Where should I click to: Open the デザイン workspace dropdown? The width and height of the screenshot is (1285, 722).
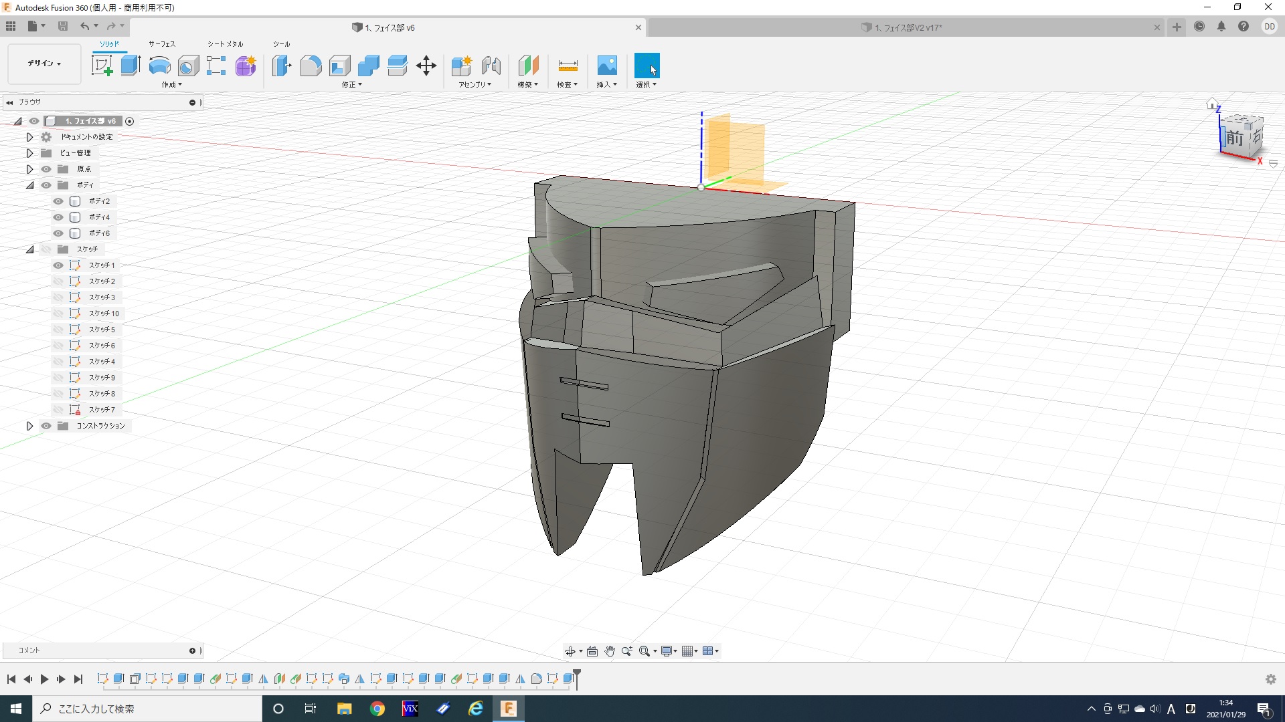pos(44,64)
